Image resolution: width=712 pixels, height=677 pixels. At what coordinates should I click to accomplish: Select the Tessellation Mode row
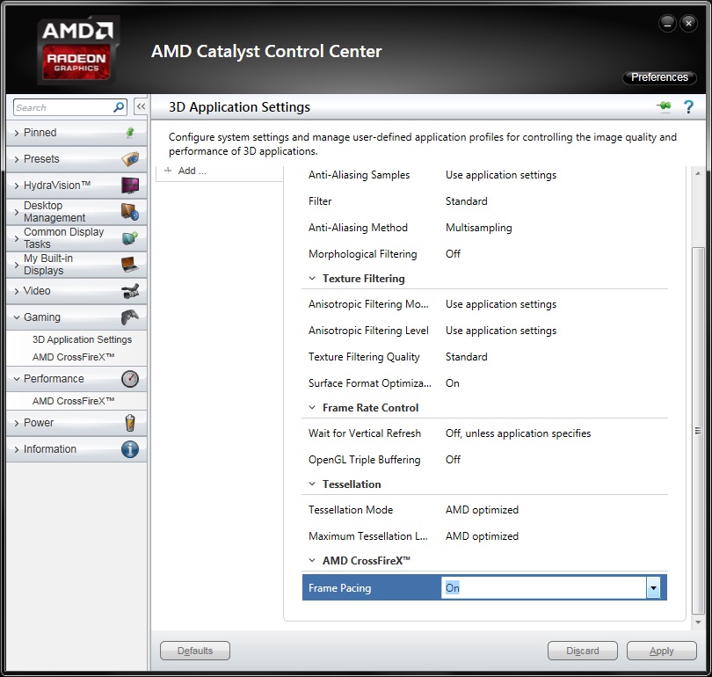click(484, 510)
